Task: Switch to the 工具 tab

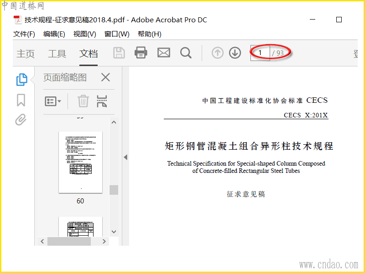Action: coord(57,54)
